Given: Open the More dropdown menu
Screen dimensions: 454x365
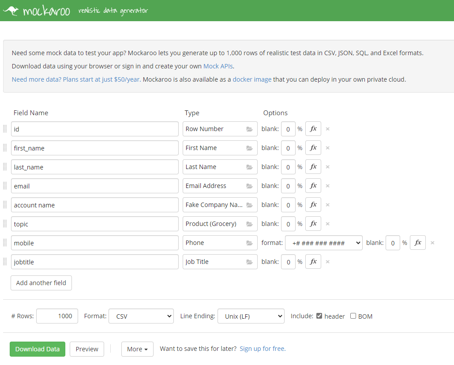Looking at the screenshot, I should [x=137, y=349].
